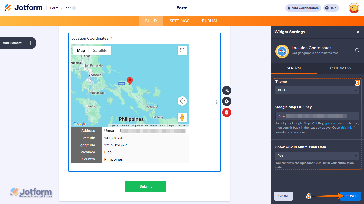
Task: Open the Show CSV in Submission Data dropdown
Action: pos(356,156)
